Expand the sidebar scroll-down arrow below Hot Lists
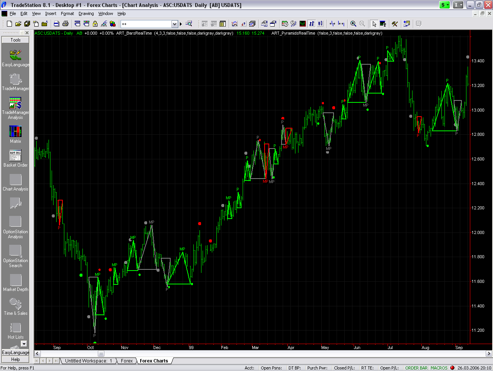Image resolution: width=493 pixels, height=371 pixels. pos(24,344)
